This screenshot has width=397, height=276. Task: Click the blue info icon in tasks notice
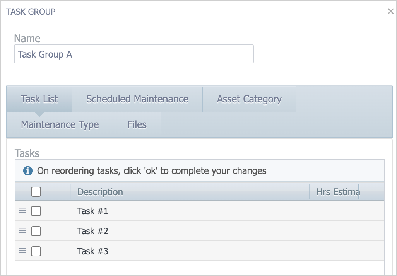(27, 170)
